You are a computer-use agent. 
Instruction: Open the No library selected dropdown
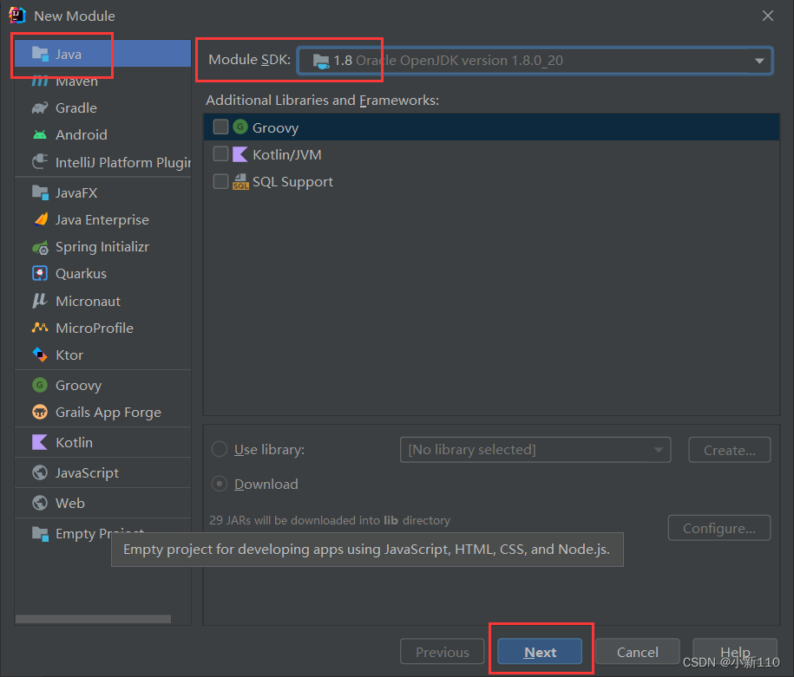tap(535, 450)
